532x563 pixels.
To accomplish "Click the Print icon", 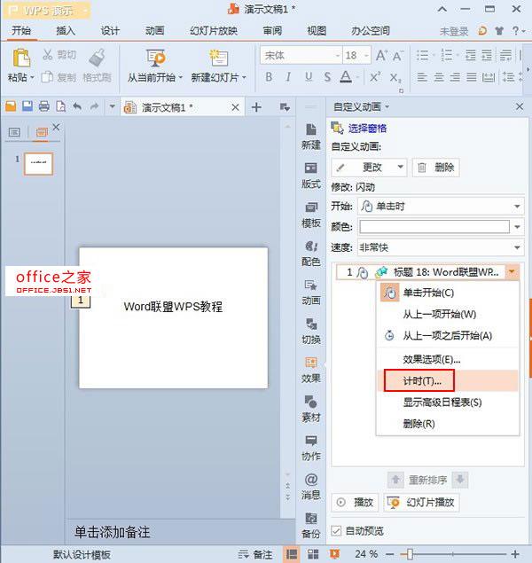I will pos(43,106).
